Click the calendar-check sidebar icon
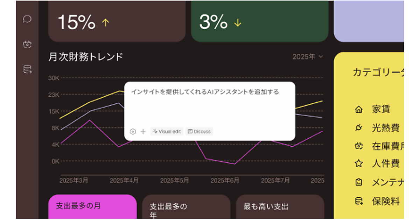Image resolution: width=420 pixels, height=220 pixels. [27, 44]
